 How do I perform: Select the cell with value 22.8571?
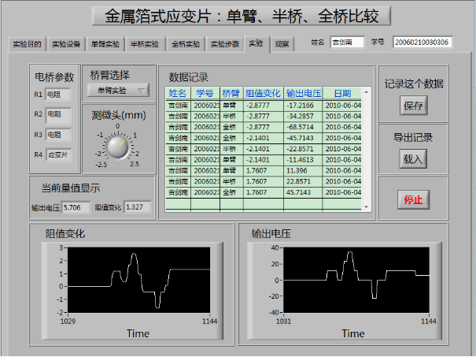point(303,181)
